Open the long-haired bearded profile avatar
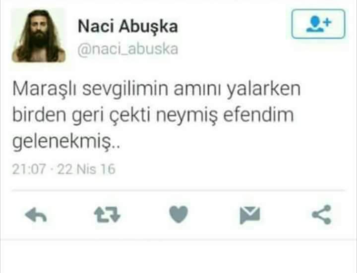This screenshot has width=357, height=273. pos(39,36)
